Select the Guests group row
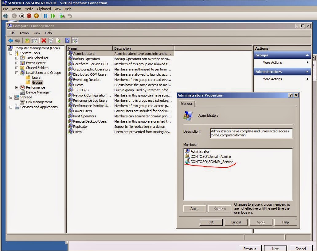Image resolution: width=317 pixels, height=251 pixels. coord(120,85)
